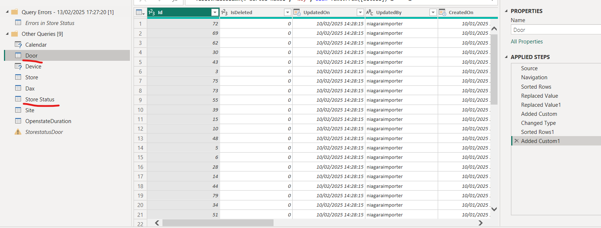Select row number 10 header
This screenshot has width=601, height=228.
[140, 110]
